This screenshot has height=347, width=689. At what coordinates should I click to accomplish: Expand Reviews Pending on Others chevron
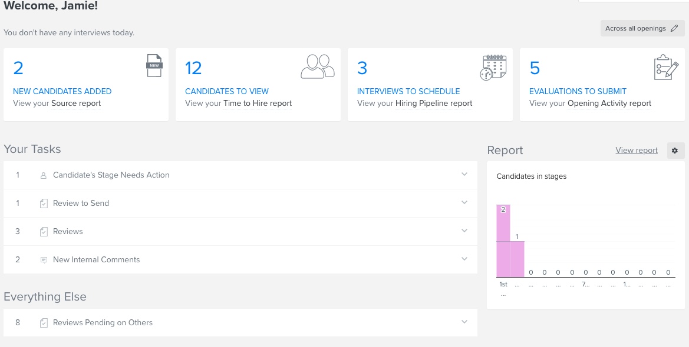464,322
